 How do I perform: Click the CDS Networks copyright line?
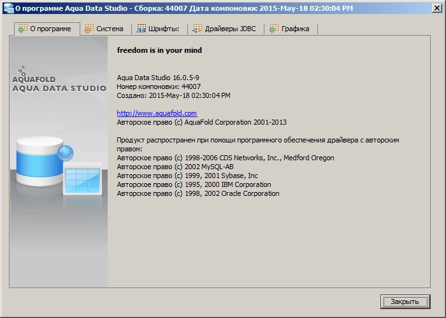pyautogui.click(x=226, y=158)
